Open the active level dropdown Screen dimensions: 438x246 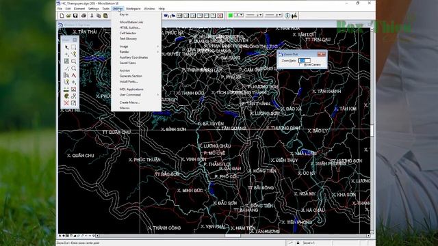(239, 15)
